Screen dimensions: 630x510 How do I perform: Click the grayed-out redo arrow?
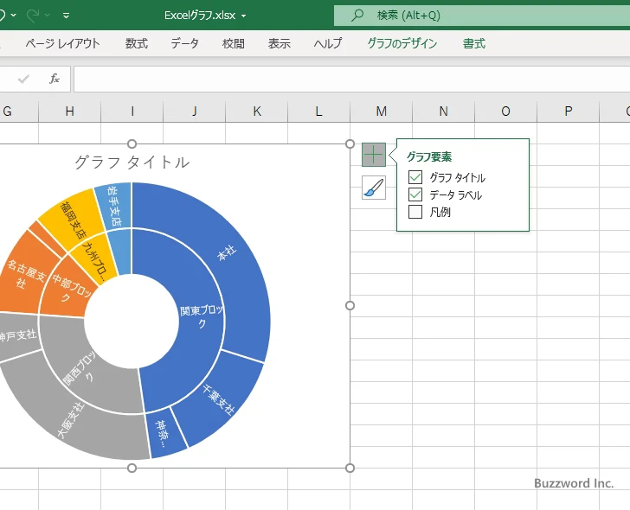(x=33, y=16)
